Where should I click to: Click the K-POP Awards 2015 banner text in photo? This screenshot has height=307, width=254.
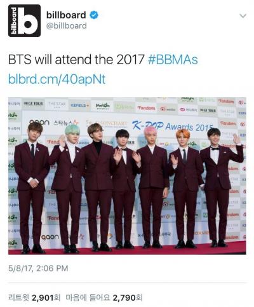(173, 126)
